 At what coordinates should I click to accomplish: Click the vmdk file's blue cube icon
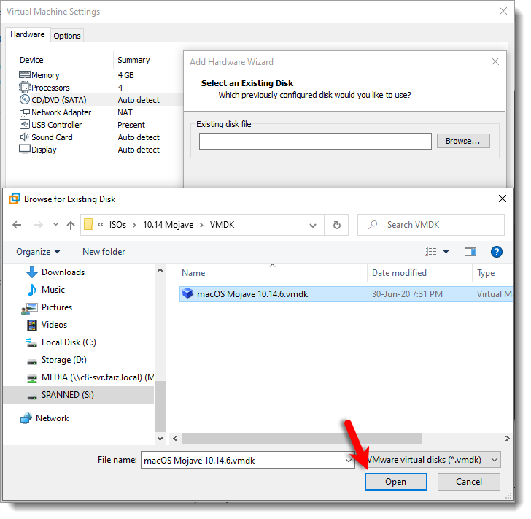[x=187, y=293]
